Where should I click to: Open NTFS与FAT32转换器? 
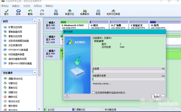[x=16, y=50]
